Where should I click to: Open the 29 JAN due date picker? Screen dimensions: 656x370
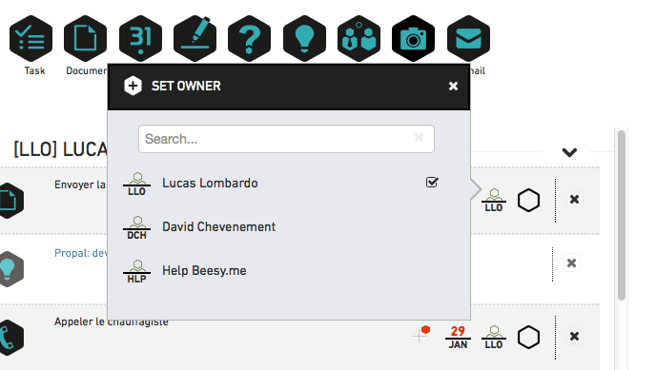[458, 337]
